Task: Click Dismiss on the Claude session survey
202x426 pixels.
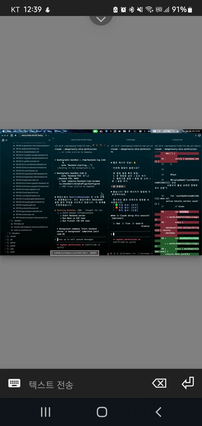Action: click(146, 226)
